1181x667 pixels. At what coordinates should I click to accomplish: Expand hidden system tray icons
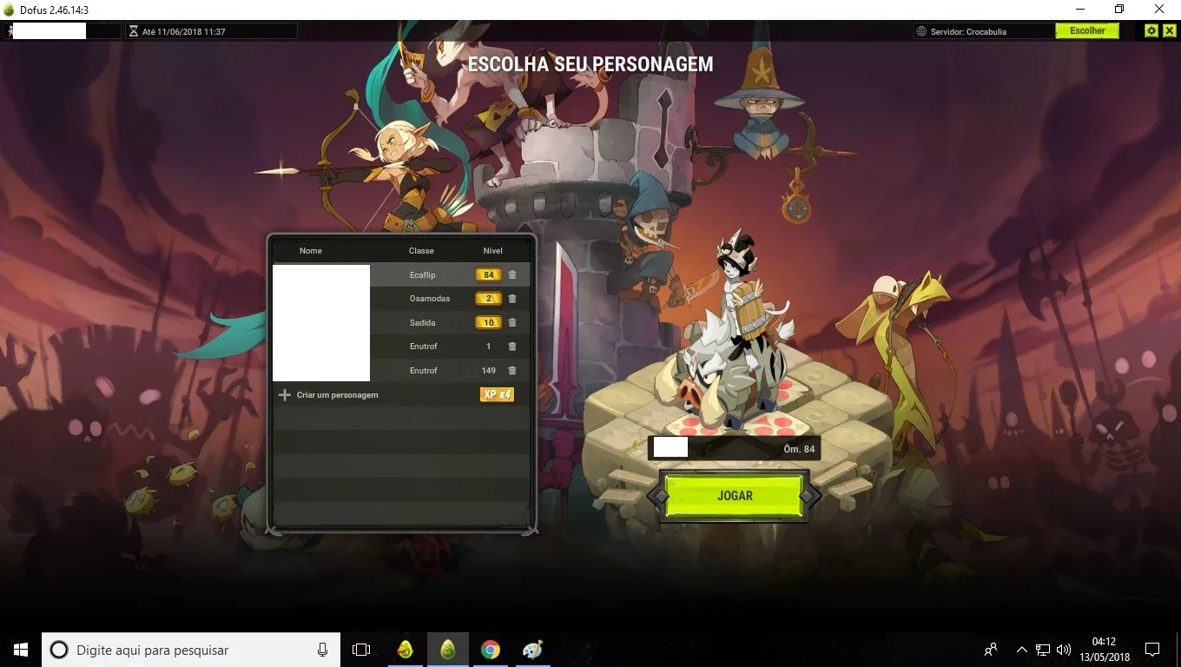point(1022,650)
